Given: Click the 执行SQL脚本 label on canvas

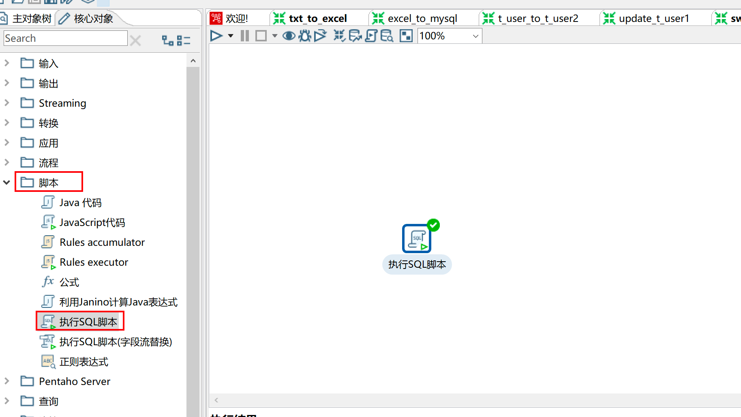Looking at the screenshot, I should click(417, 264).
